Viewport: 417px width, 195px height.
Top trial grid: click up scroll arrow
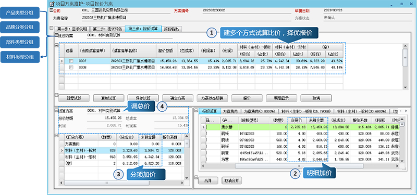tap(406, 46)
